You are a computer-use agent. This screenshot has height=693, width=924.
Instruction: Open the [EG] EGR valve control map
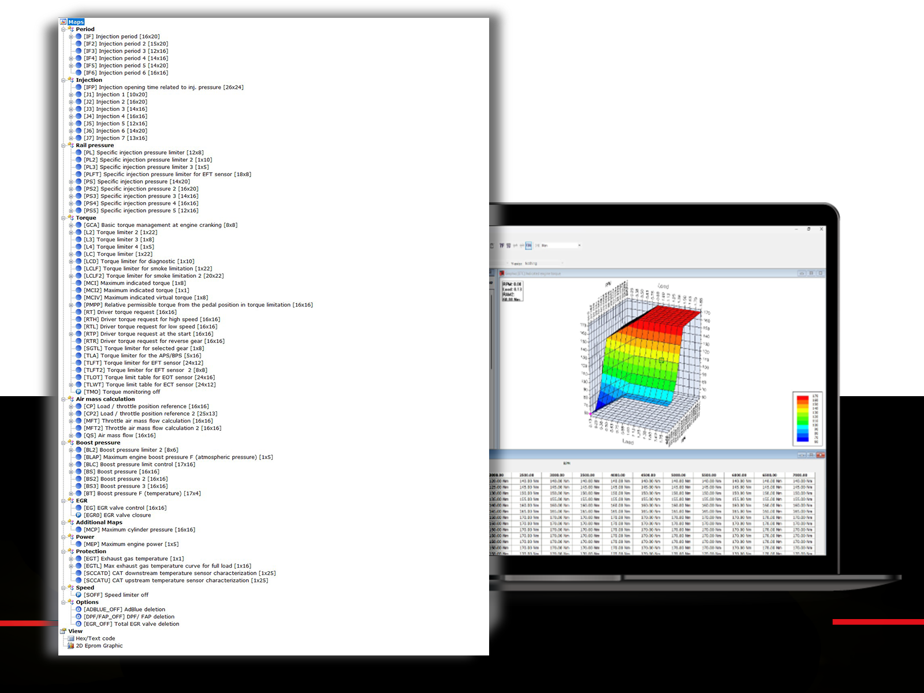(125, 508)
